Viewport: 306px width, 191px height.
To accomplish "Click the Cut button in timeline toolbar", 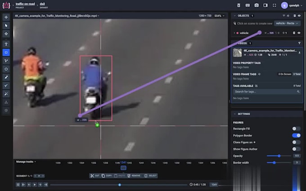I will point(94,176).
